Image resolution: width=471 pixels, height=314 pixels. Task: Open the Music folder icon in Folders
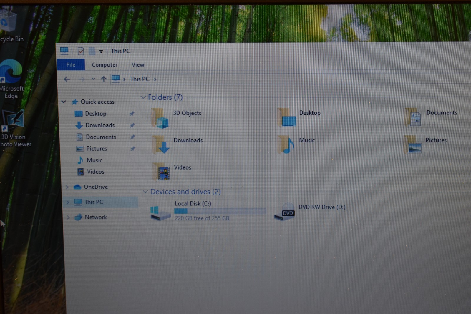286,144
